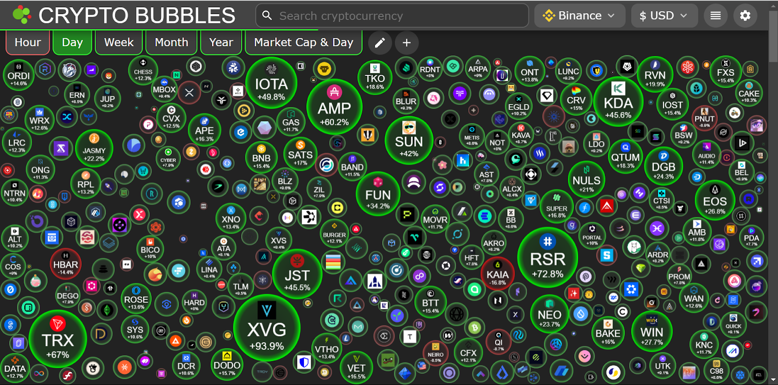The height and width of the screenshot is (385, 778).
Task: Switch to the Month tab
Action: [172, 43]
